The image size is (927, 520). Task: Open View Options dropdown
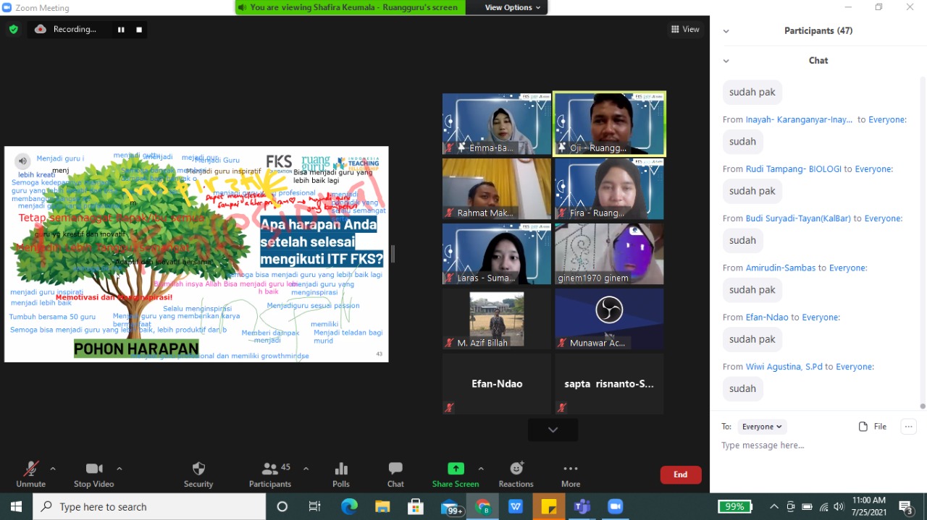pos(513,7)
